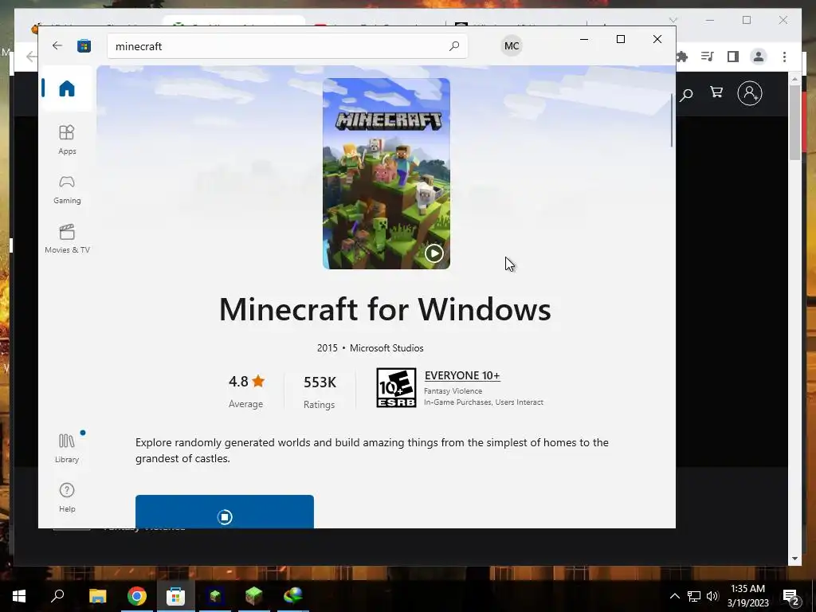Click the ESRB 10+ rating badge

(x=396, y=388)
